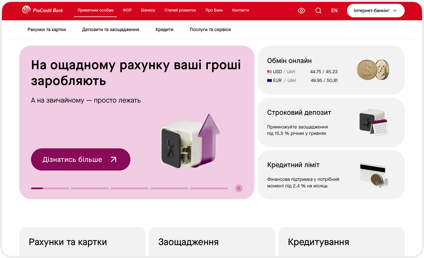Open the Кредитний ліміт card

point(331,175)
